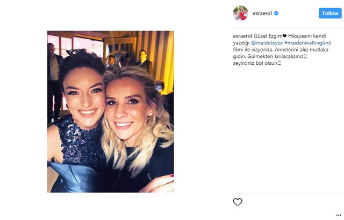Screen dimensions: 344x220
Task: Click the man in the suit in the background
Action: [x=145, y=61]
